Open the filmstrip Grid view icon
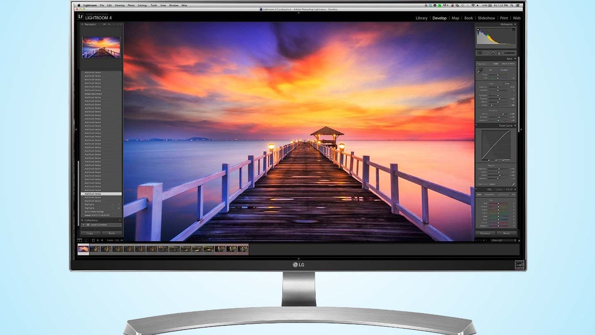This screenshot has height=335, width=595. click(x=93, y=240)
